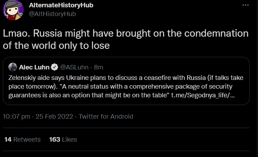Click the 10:07 pm tweet timestamp
This screenshot has height=157, width=258.
[17, 117]
